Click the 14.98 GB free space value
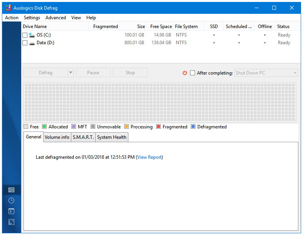Viewport: 303px width, 236px height. (x=163, y=35)
